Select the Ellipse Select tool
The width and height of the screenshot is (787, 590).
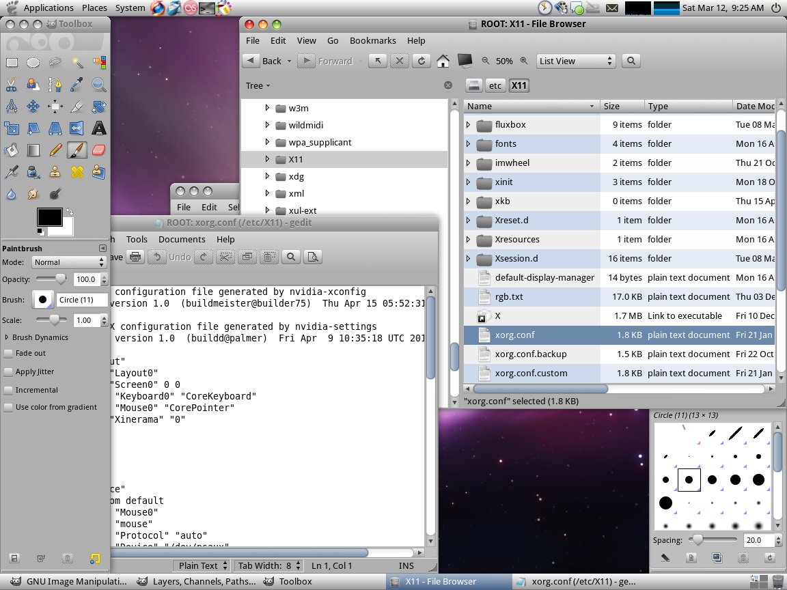coord(33,63)
